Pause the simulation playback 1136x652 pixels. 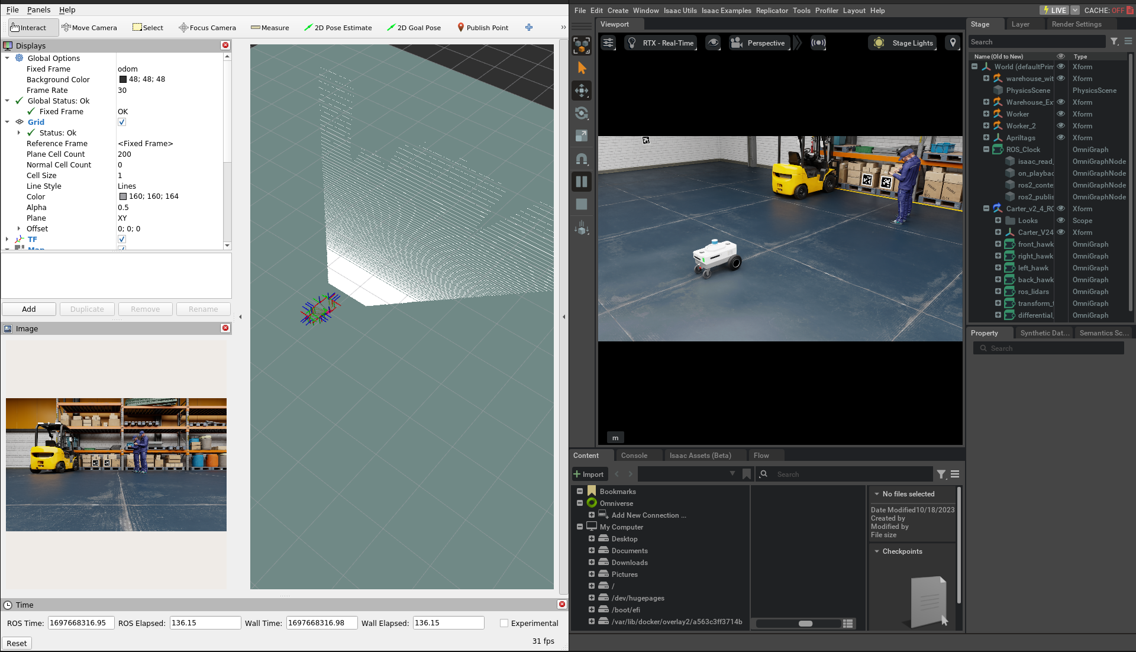coord(582,182)
